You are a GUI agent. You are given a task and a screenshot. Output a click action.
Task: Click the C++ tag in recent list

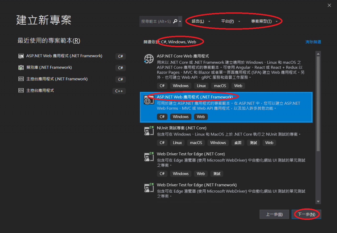coord(119,91)
